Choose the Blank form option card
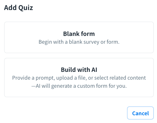The height and width of the screenshot is (123, 157). point(79,37)
